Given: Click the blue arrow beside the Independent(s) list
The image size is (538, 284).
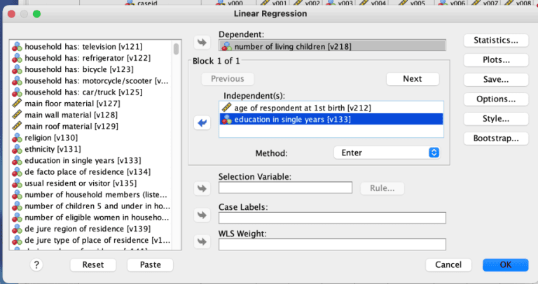Looking at the screenshot, I should click(202, 122).
